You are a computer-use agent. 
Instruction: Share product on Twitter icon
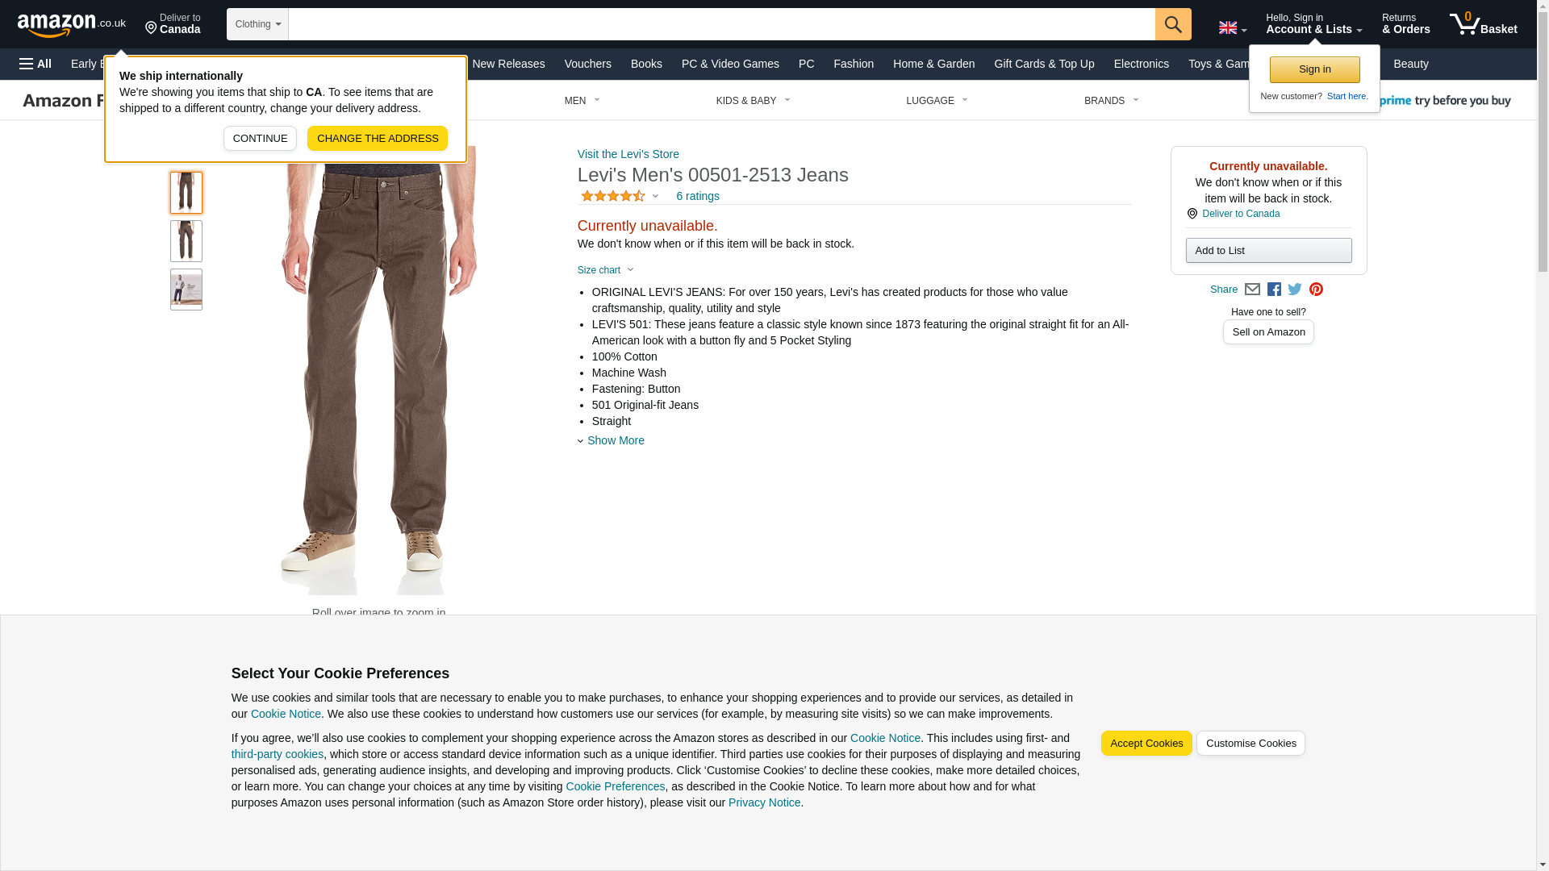point(1295,290)
